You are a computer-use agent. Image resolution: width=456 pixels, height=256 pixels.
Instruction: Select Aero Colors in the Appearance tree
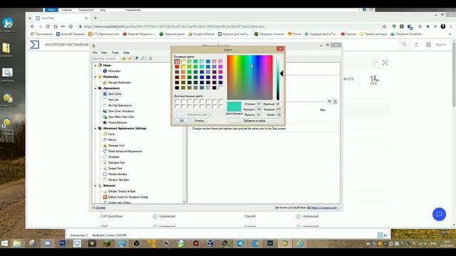point(115,94)
